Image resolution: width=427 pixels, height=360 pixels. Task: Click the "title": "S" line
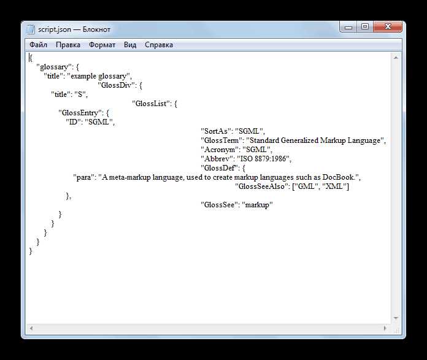pyautogui.click(x=69, y=94)
